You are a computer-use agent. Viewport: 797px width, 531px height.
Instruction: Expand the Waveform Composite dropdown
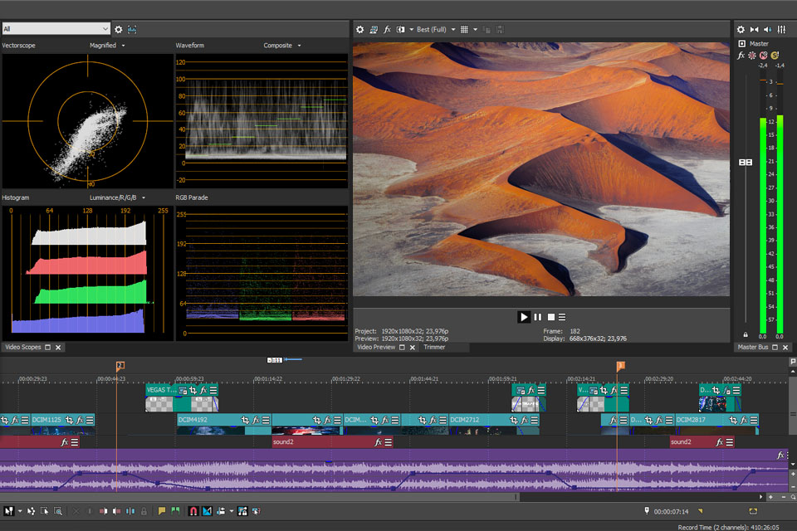click(x=299, y=46)
